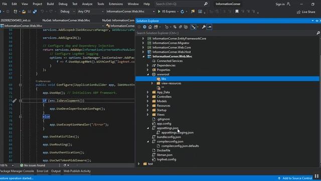This screenshot has width=321, height=181.
Task: Collapse the appsettings.json node
Action: click(148, 128)
